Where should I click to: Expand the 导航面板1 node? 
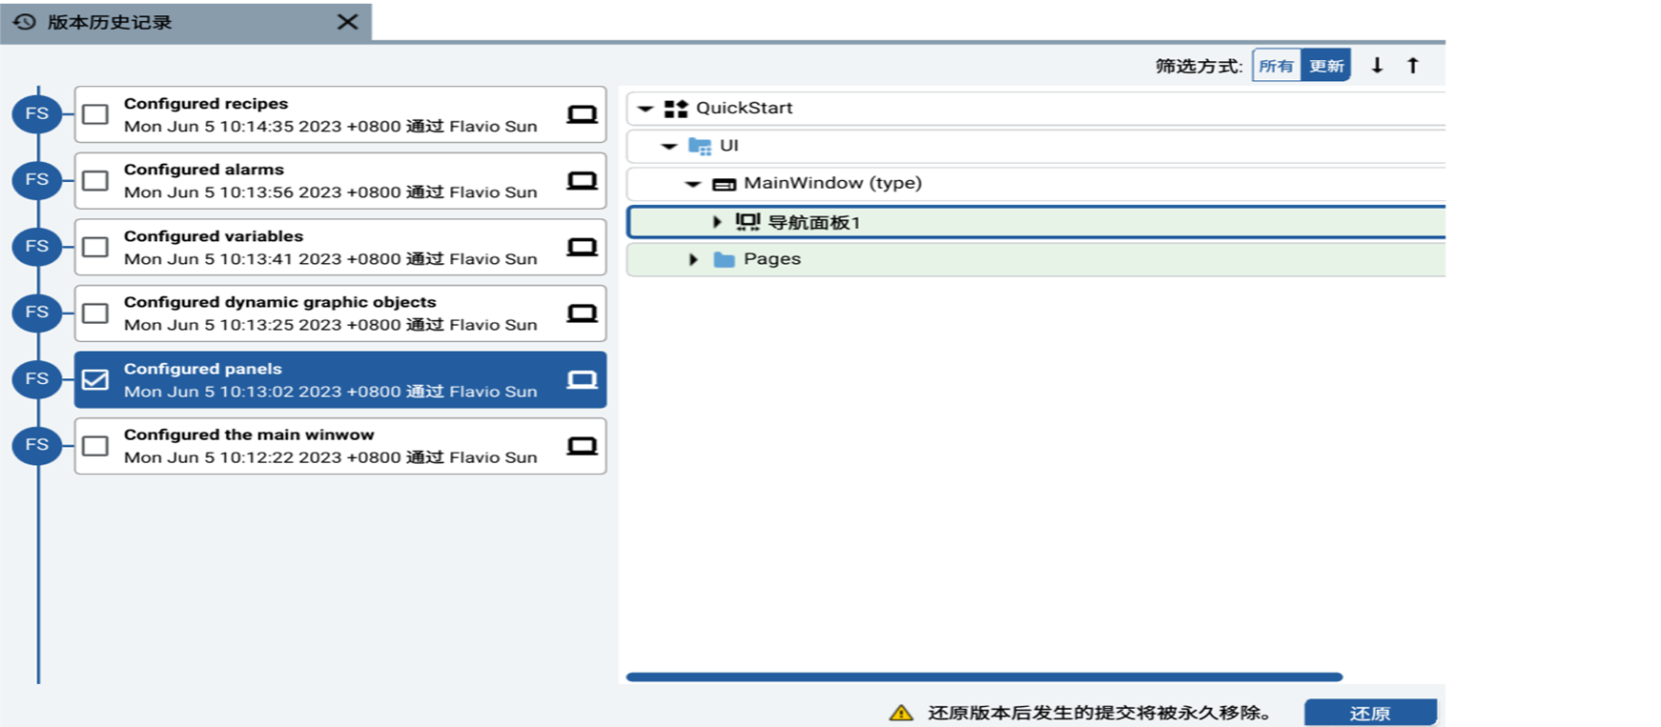pos(717,222)
